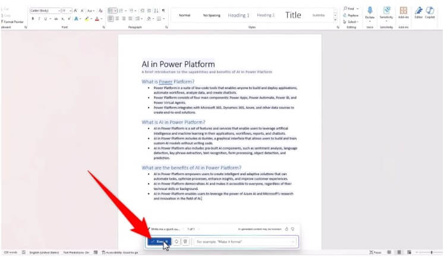
Task: Apply the Title style
Action: pos(293,15)
